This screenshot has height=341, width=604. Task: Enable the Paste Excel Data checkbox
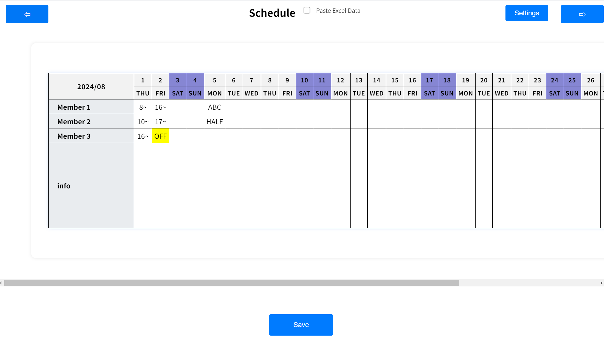(x=307, y=10)
